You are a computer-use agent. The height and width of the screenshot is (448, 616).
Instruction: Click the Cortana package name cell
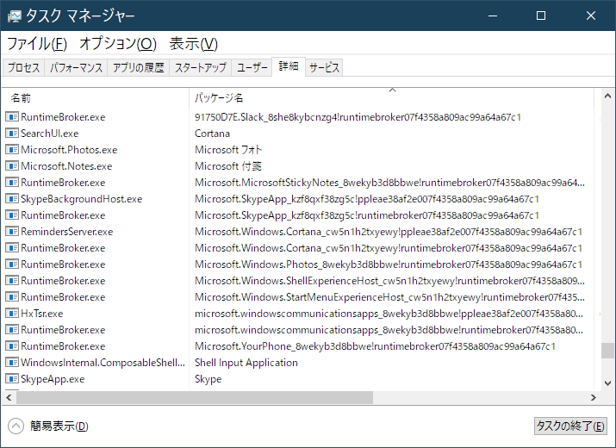click(212, 134)
